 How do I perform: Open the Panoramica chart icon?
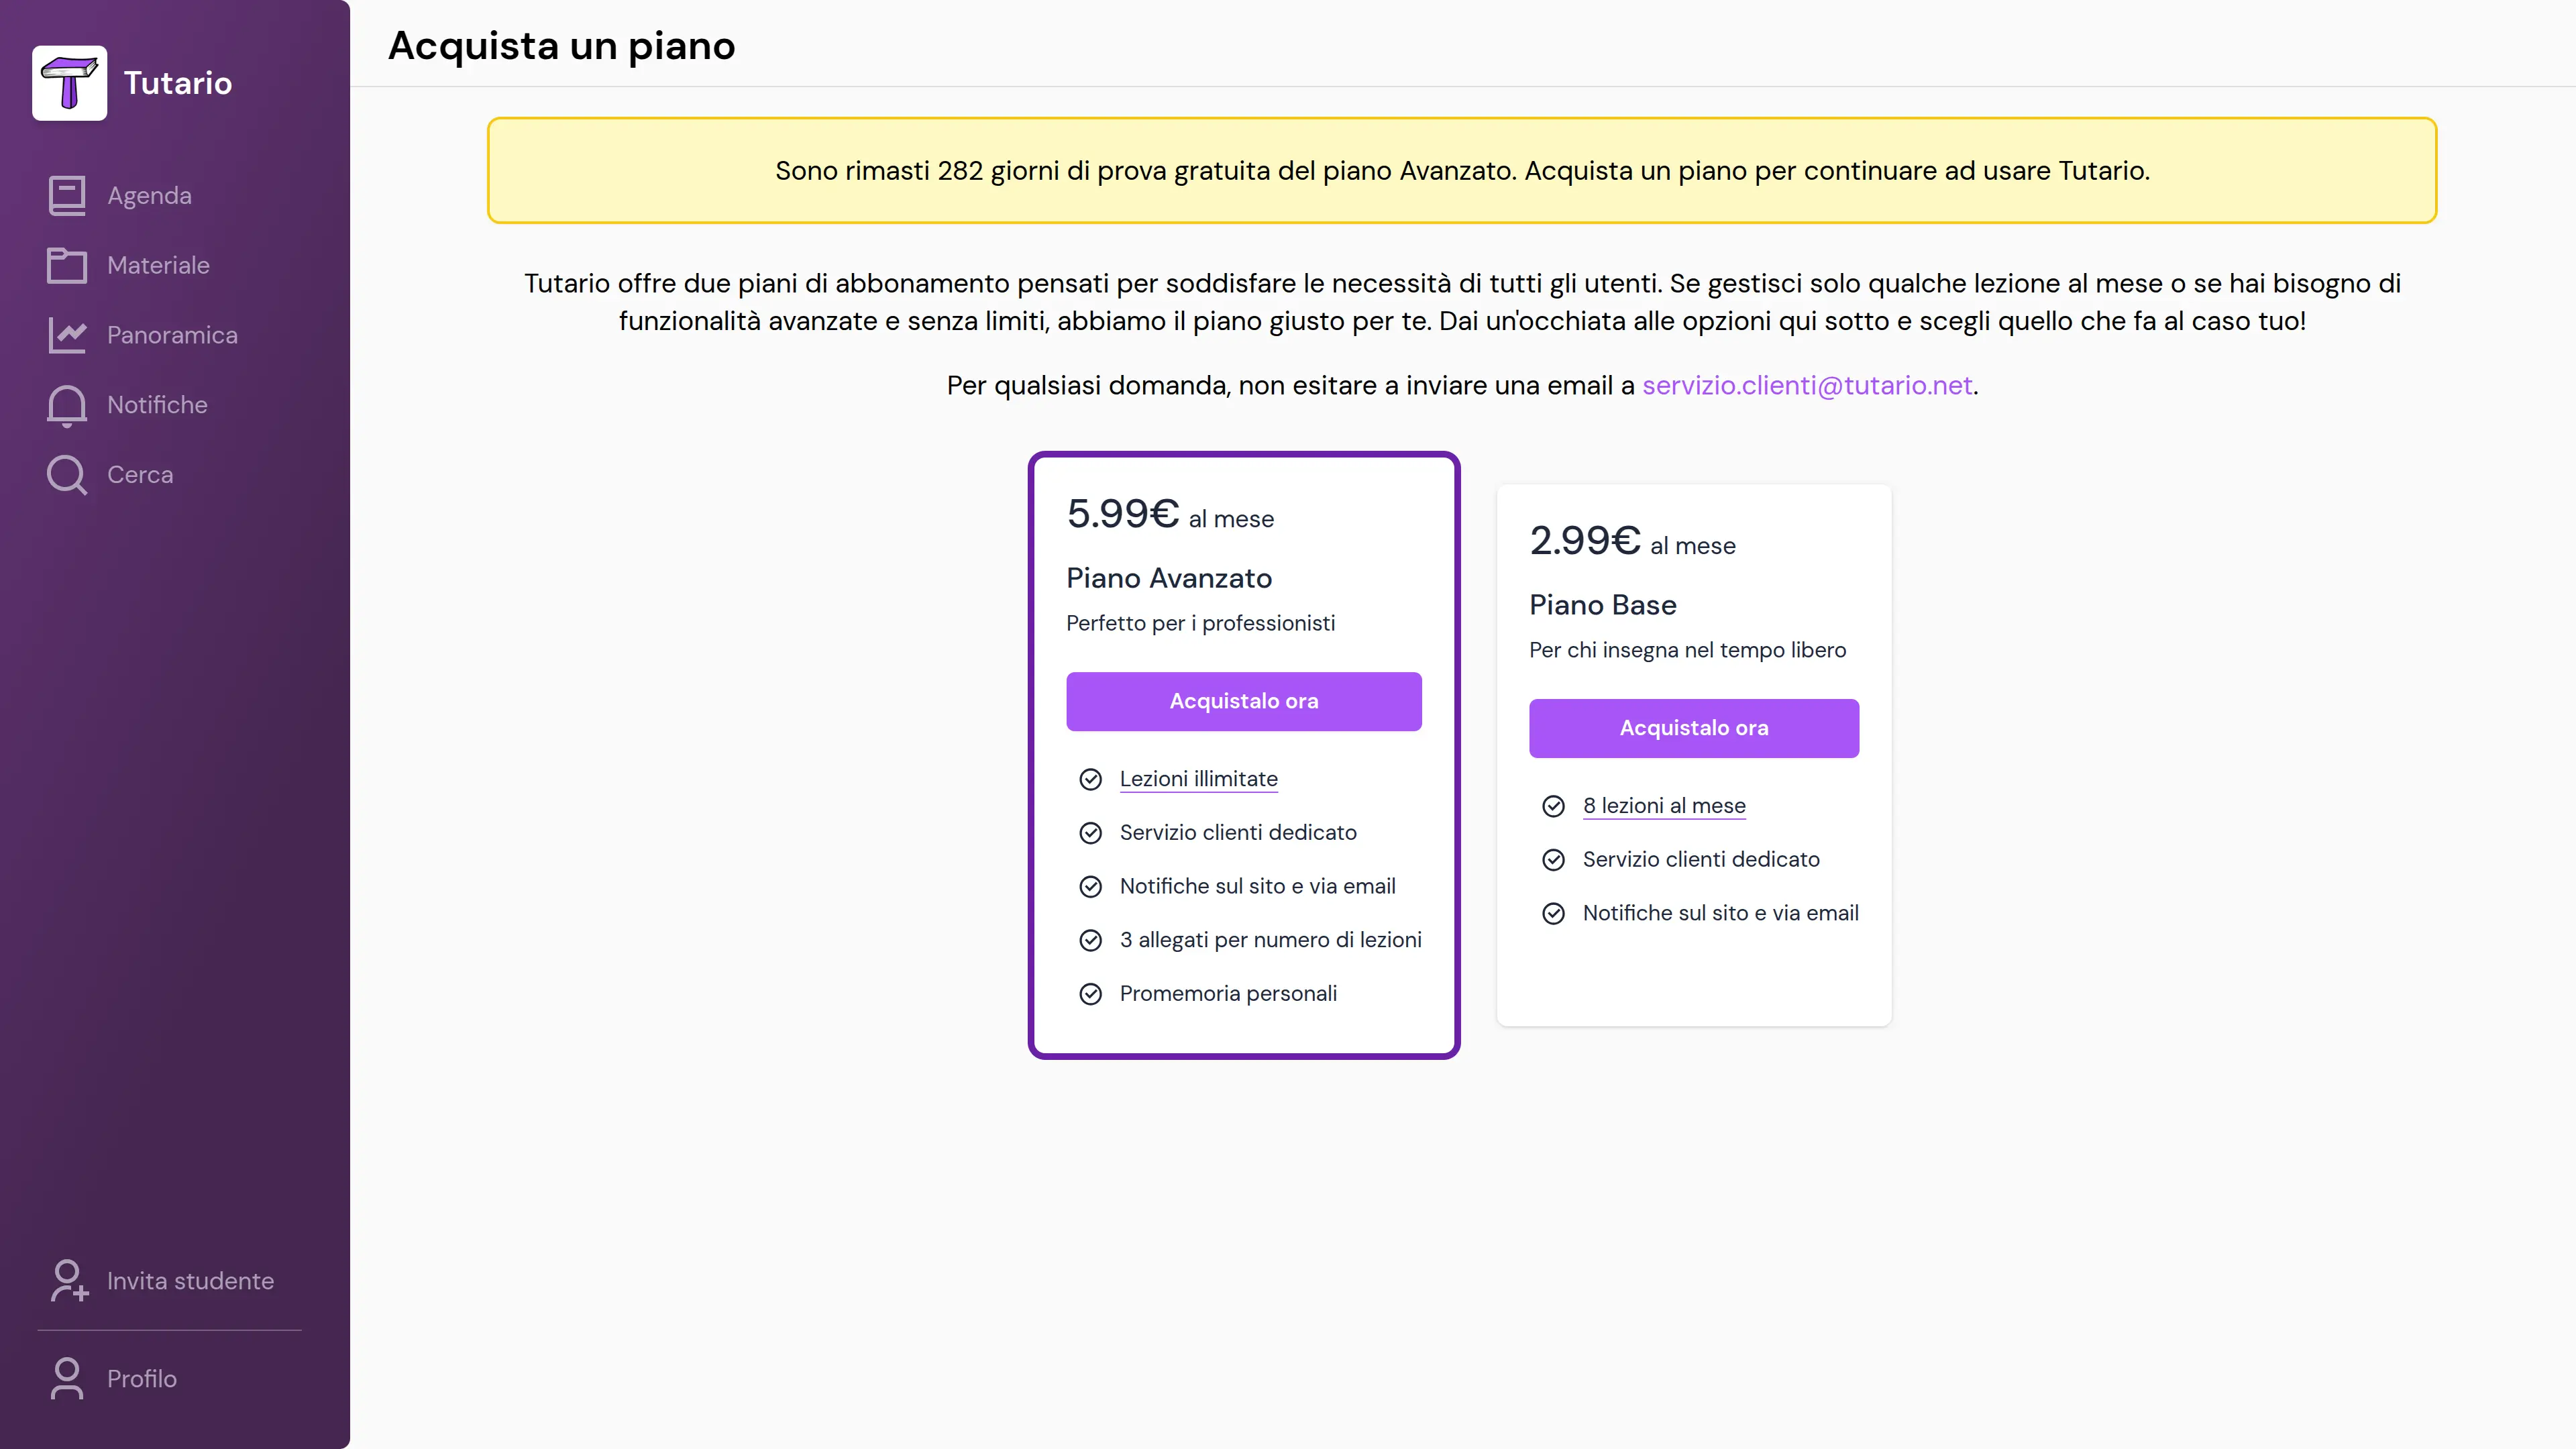pyautogui.click(x=67, y=335)
